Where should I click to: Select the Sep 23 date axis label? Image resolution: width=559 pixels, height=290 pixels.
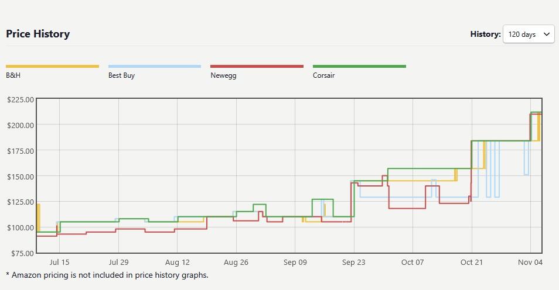coord(353,263)
